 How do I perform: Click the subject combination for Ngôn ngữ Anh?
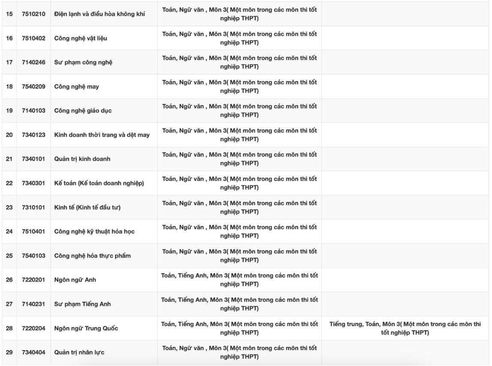pyautogui.click(x=239, y=280)
